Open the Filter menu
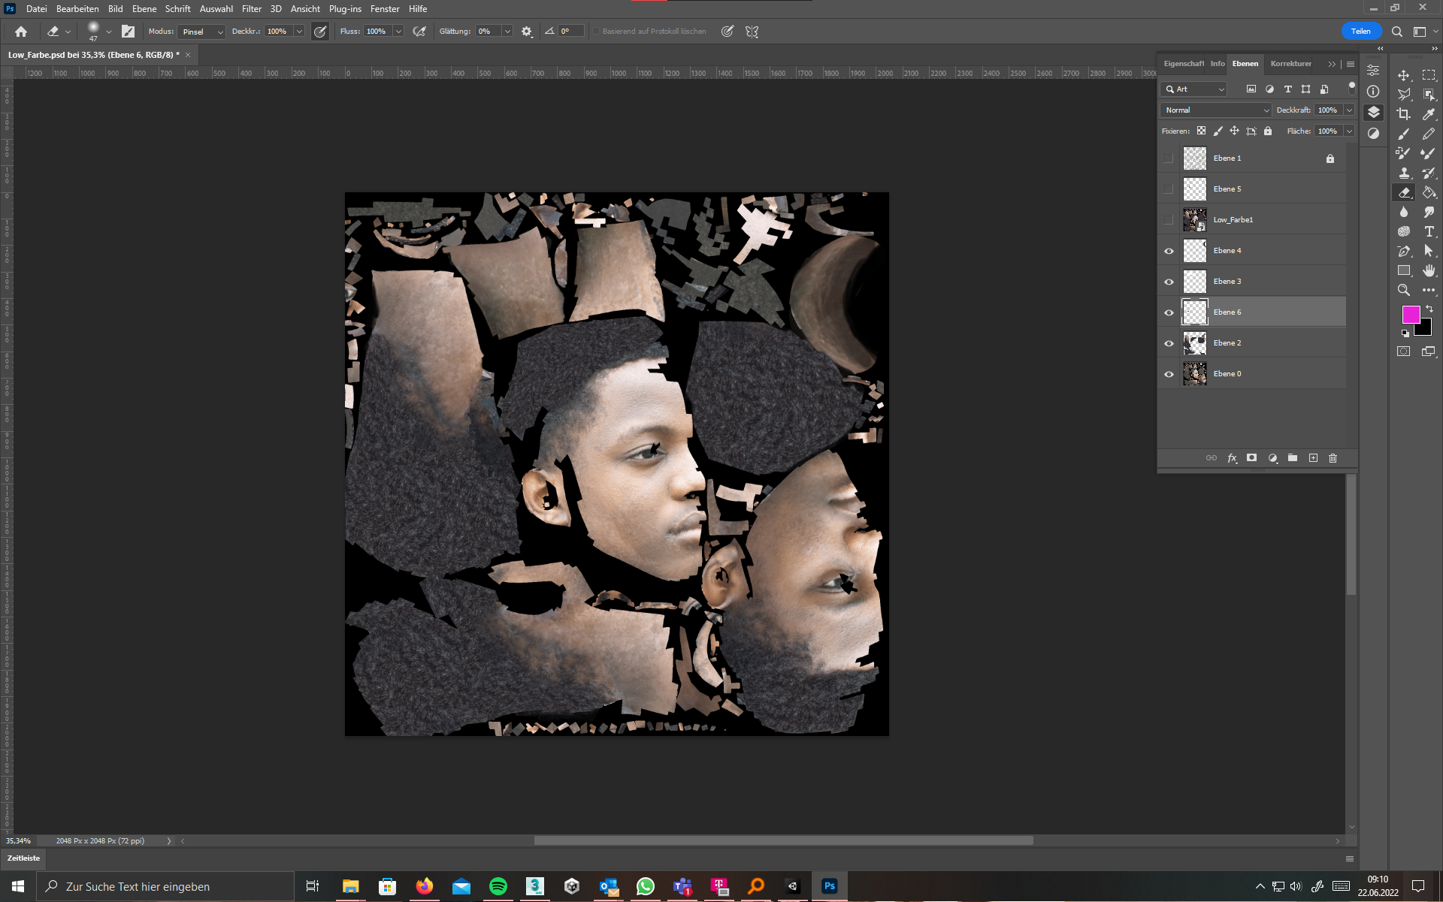The width and height of the screenshot is (1443, 902). (x=251, y=9)
